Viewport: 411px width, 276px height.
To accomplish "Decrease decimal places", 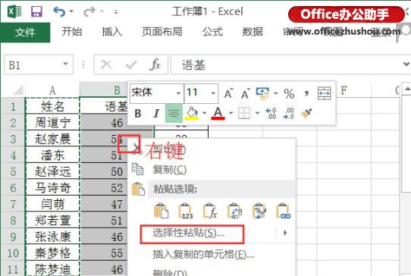I will point(288,114).
